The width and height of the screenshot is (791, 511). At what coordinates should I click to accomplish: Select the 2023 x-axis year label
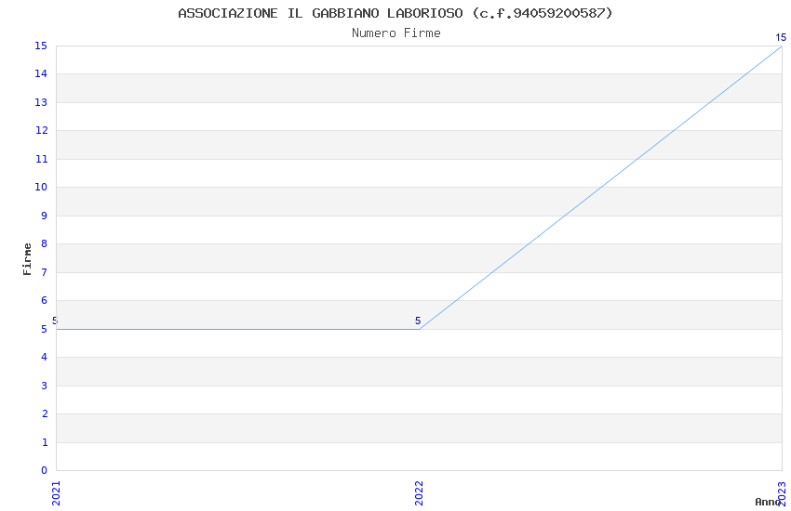782,493
